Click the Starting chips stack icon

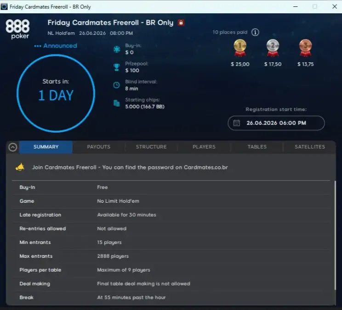click(x=117, y=103)
